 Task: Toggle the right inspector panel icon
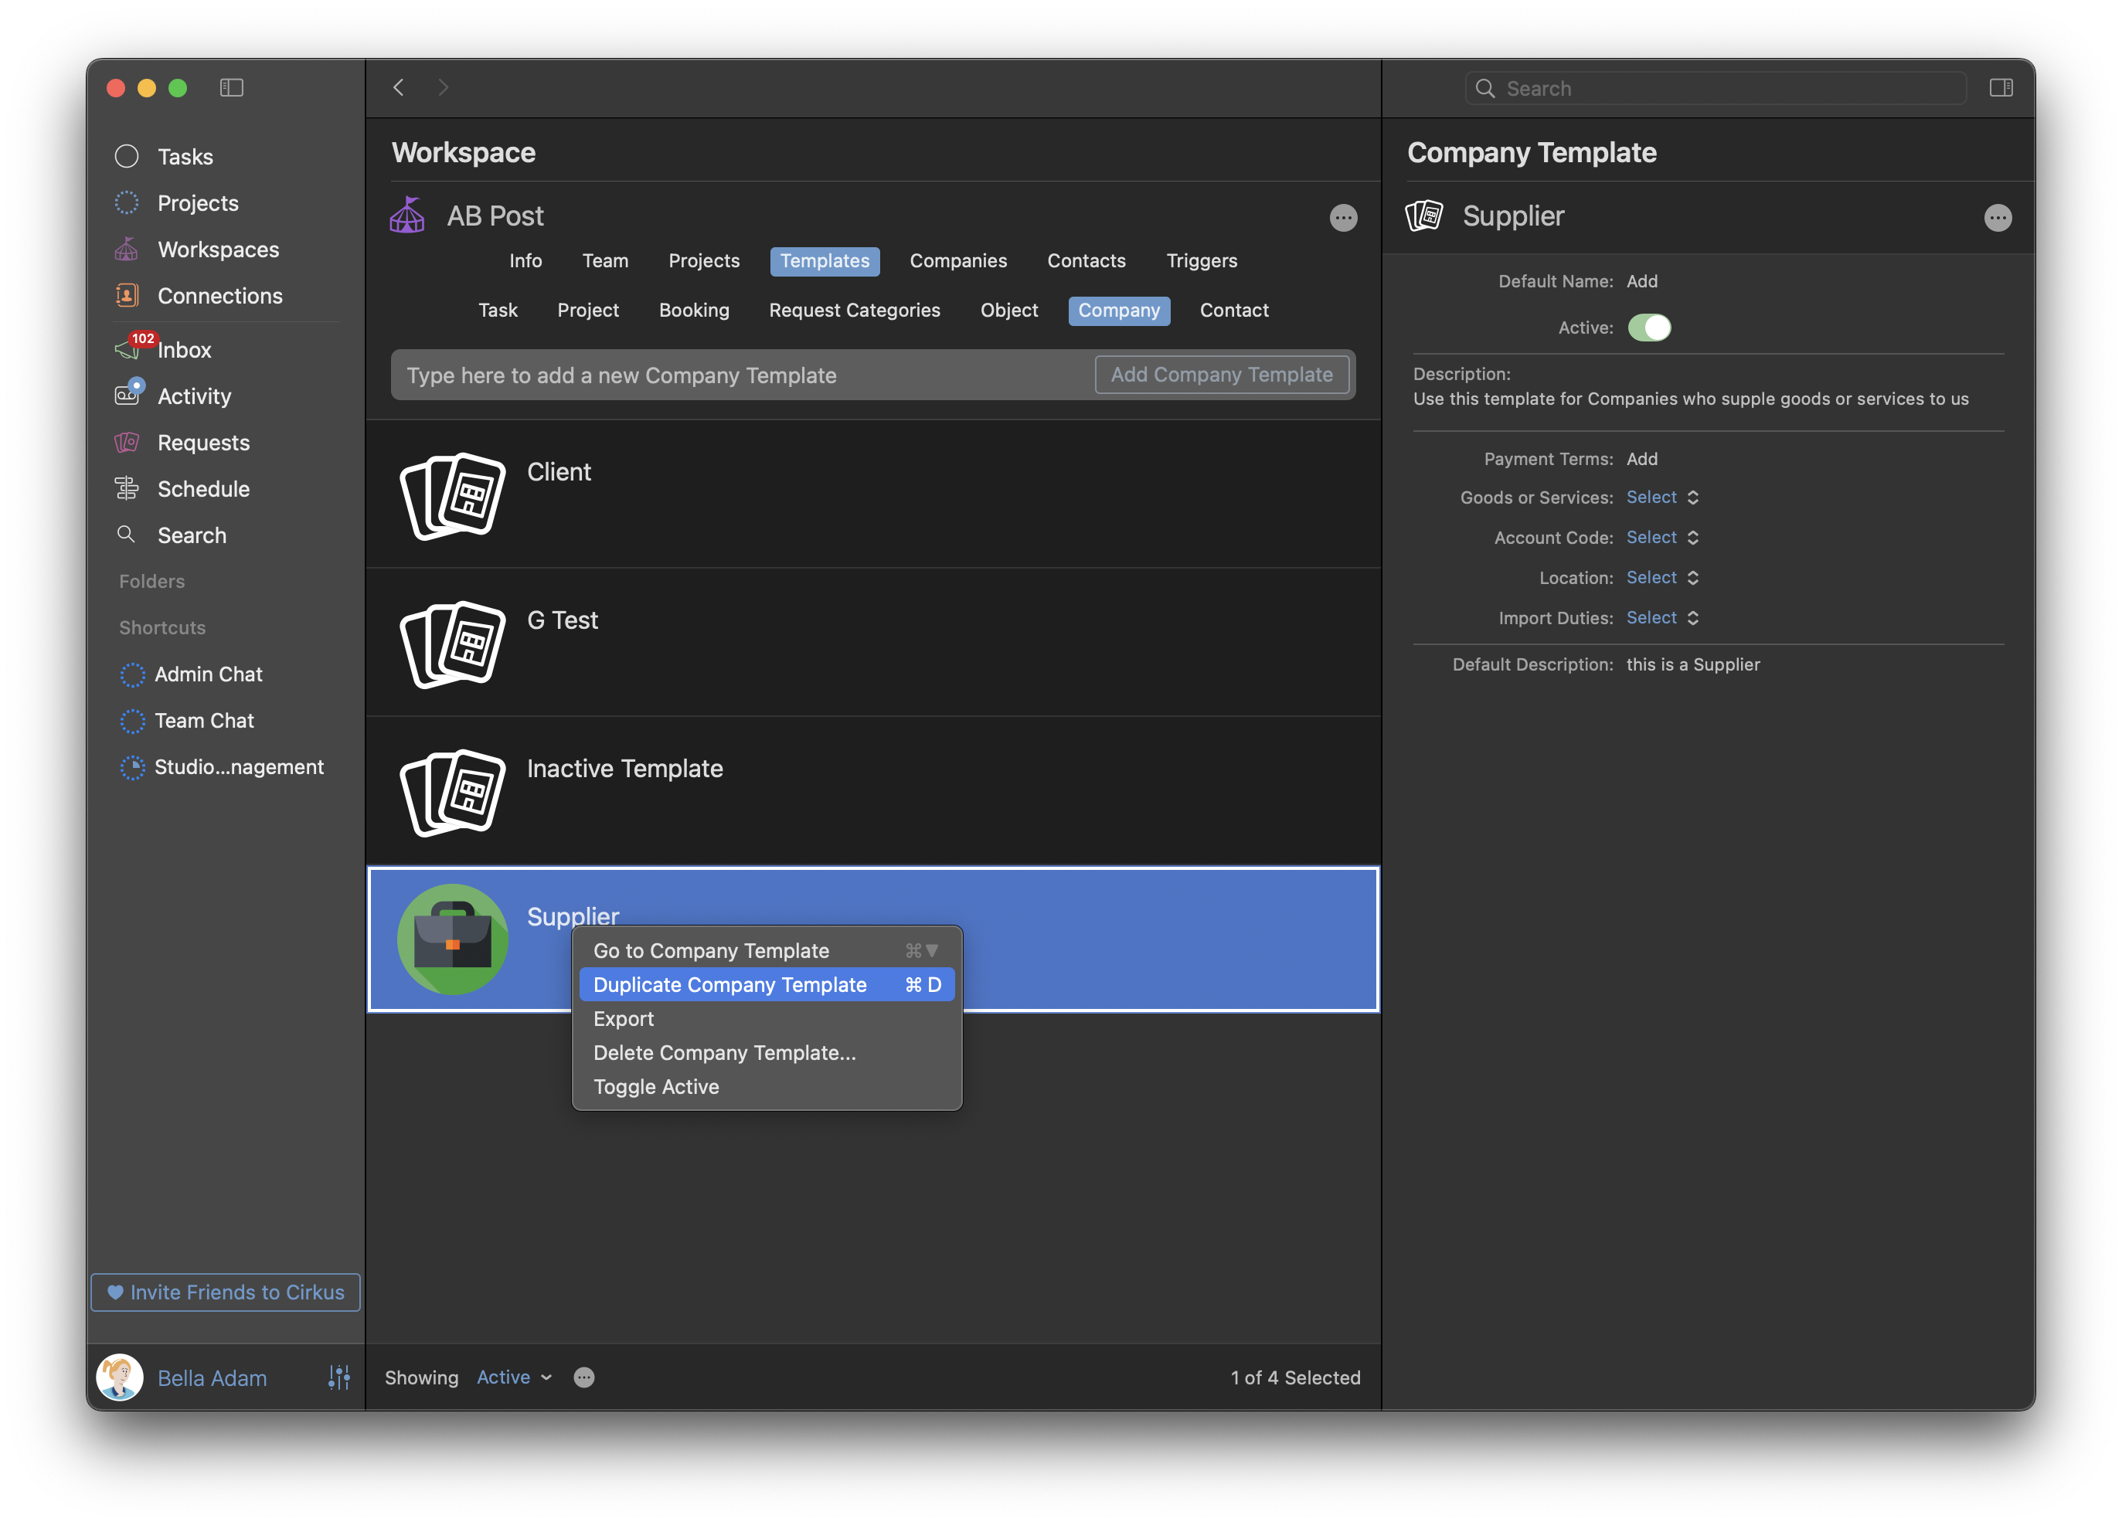(x=2001, y=88)
